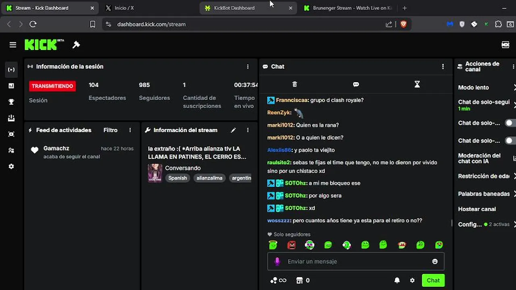
Task: Click the Brave shields lion icon
Action: 404,24
